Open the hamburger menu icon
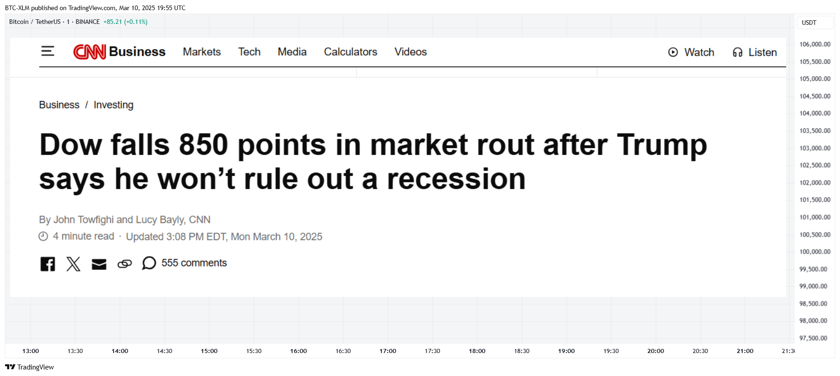This screenshot has width=840, height=376. (47, 51)
